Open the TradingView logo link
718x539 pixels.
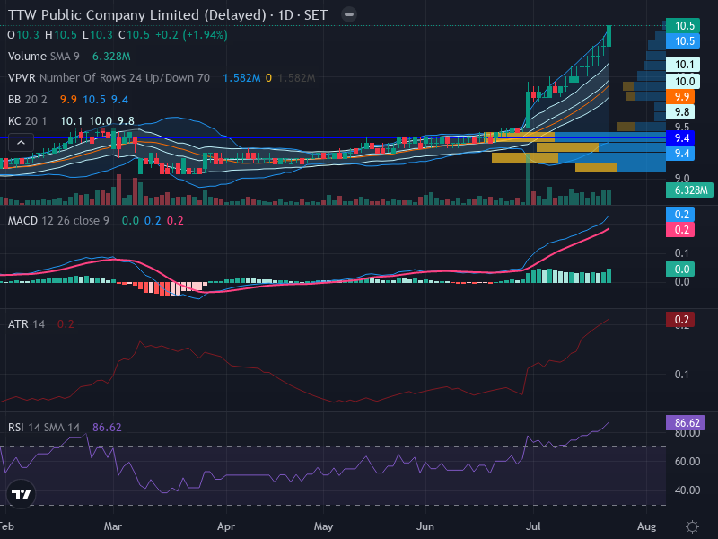tap(21, 494)
